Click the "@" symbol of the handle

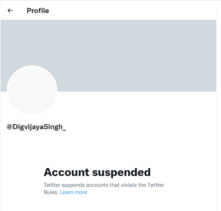[10, 127]
